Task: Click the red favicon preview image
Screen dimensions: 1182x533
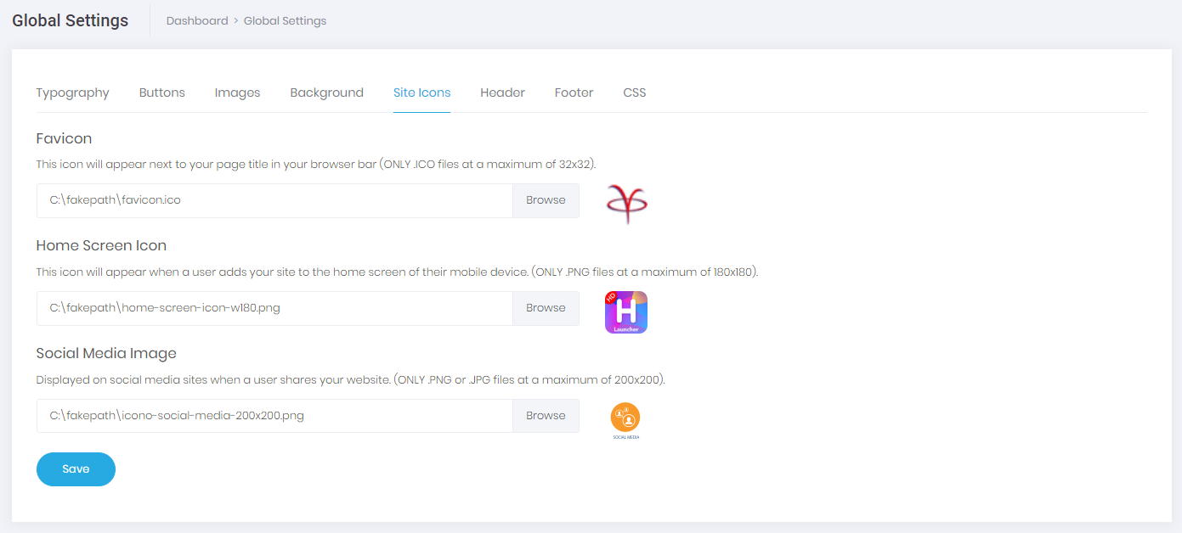Action: click(626, 204)
